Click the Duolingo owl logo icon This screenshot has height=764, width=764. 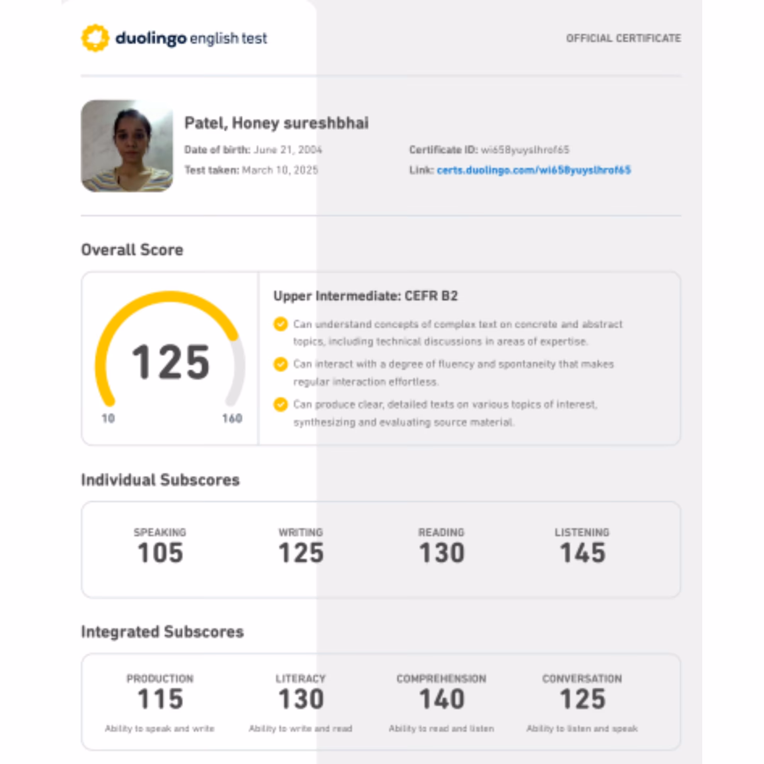[x=95, y=38]
